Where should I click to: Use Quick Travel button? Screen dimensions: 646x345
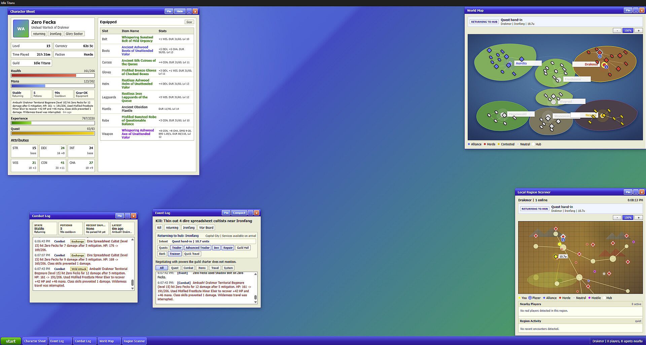[x=192, y=254]
